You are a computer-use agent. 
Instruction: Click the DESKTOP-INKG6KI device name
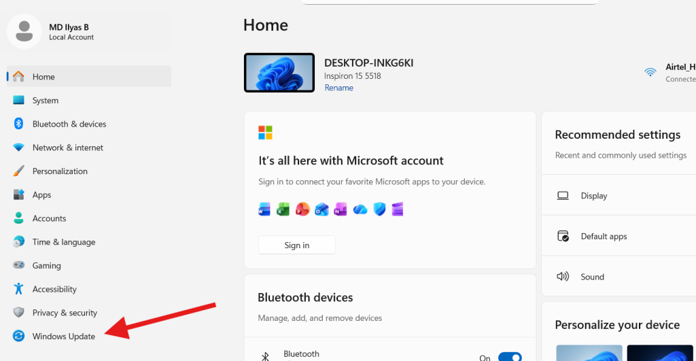(369, 63)
